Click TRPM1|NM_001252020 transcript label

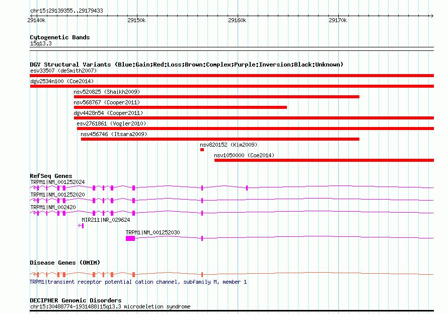57,195
